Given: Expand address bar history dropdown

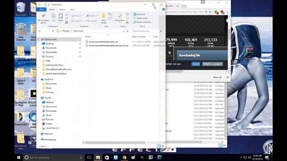Looking at the screenshot, I should (124, 31).
